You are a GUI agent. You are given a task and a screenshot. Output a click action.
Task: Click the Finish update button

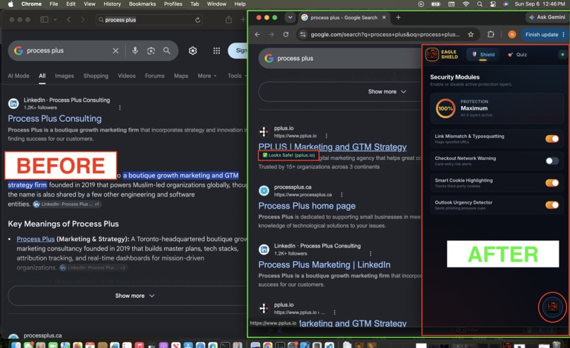click(541, 35)
